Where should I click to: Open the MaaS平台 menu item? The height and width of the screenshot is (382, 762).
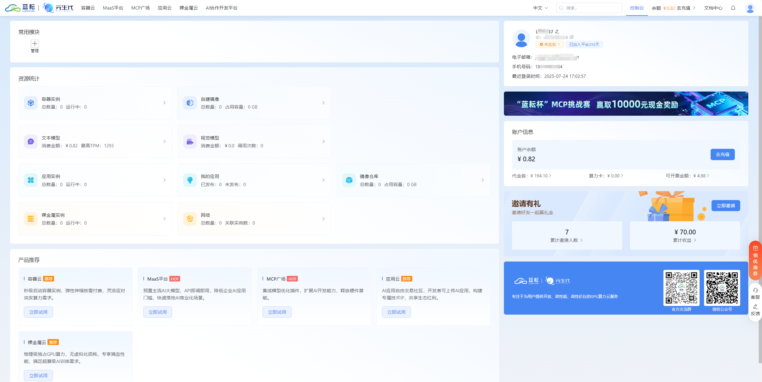pos(113,8)
